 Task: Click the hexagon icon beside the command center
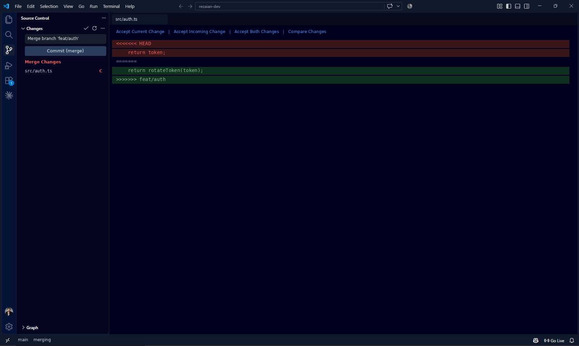click(x=410, y=6)
